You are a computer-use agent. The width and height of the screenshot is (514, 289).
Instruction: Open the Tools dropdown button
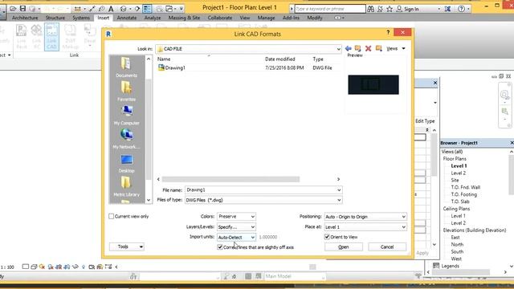127,246
